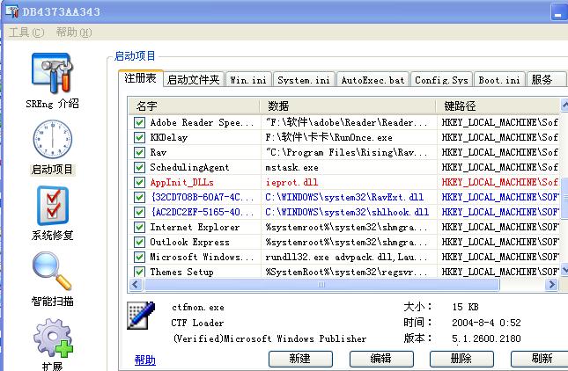Open the Boot.ini tab
The width and height of the screenshot is (568, 371).
[x=499, y=79]
